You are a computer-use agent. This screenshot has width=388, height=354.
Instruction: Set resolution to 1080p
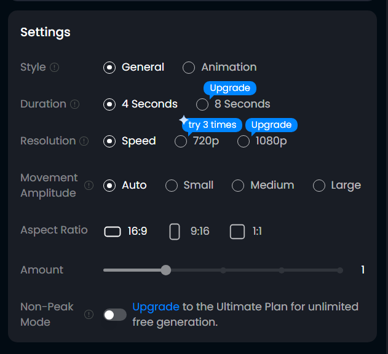tap(243, 141)
